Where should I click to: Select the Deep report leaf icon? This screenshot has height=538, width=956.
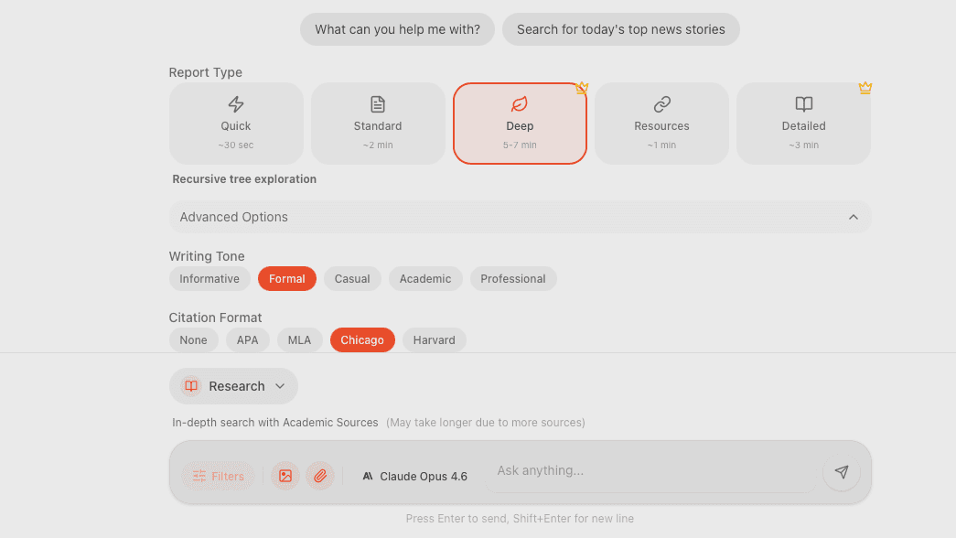[x=520, y=104]
